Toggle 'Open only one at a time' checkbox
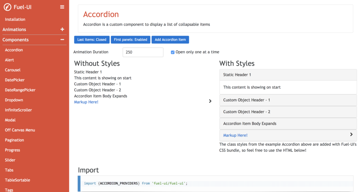Image resolution: width=362 pixels, height=192 pixels. [x=173, y=52]
